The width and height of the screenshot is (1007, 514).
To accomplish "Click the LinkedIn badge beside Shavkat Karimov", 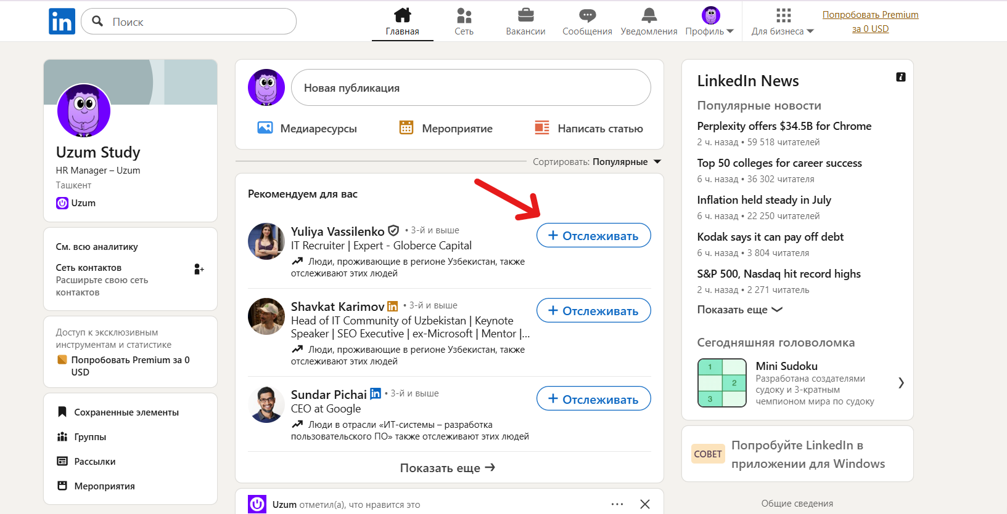I will (x=392, y=306).
